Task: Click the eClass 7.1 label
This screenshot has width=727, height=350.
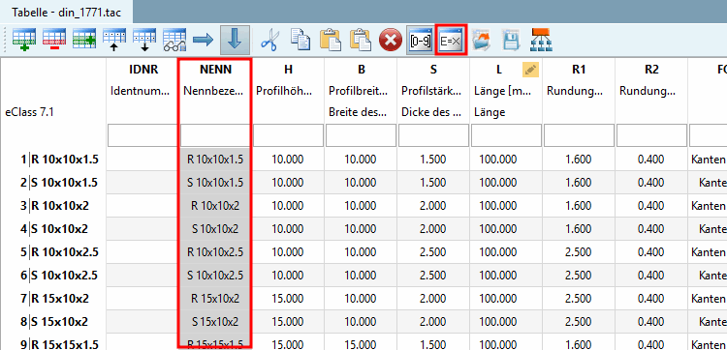Action: (x=29, y=112)
